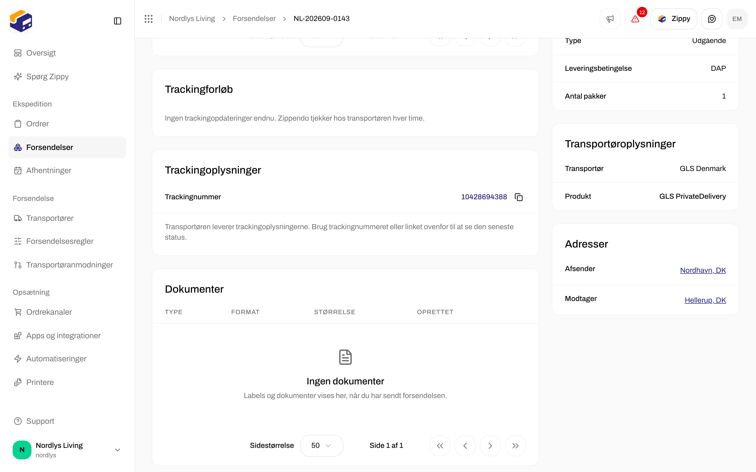Viewport: 756px width, 472px height.
Task: Open Transportører
Action: (67, 218)
